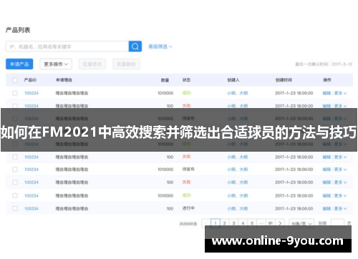Click the 产品列表 page title
Image resolution: width=358 pixels, height=259 pixels.
(18, 30)
